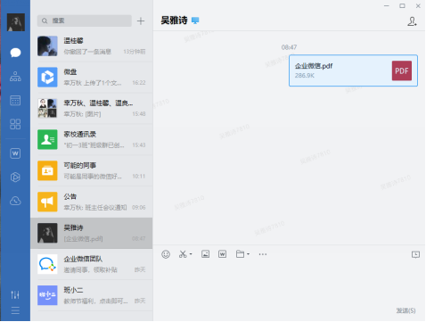Open the 班小二 conversation
This screenshot has width=426, height=322.
click(92, 296)
